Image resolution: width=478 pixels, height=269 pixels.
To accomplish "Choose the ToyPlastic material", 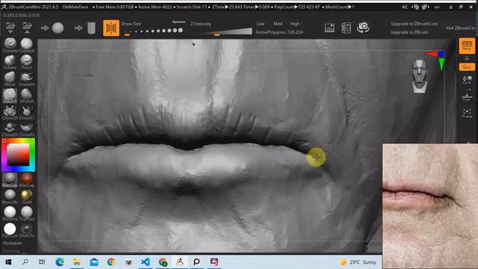I will [27, 214].
